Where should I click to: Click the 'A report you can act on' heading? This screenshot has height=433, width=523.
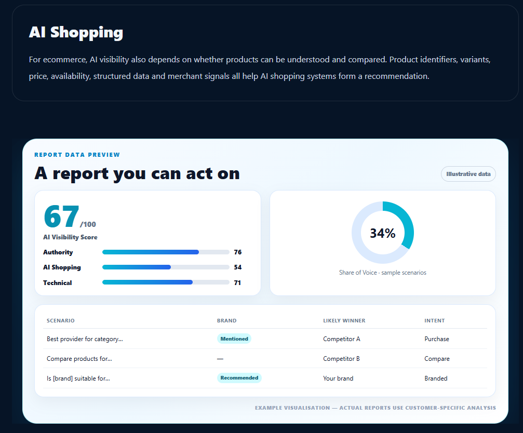click(137, 173)
